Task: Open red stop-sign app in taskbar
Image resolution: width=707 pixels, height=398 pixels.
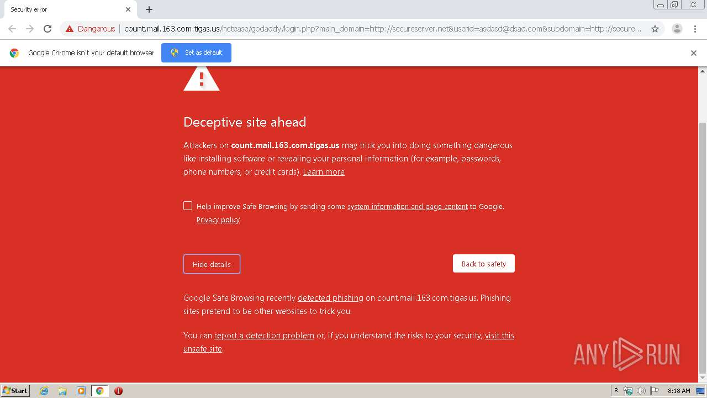Action: point(118,391)
